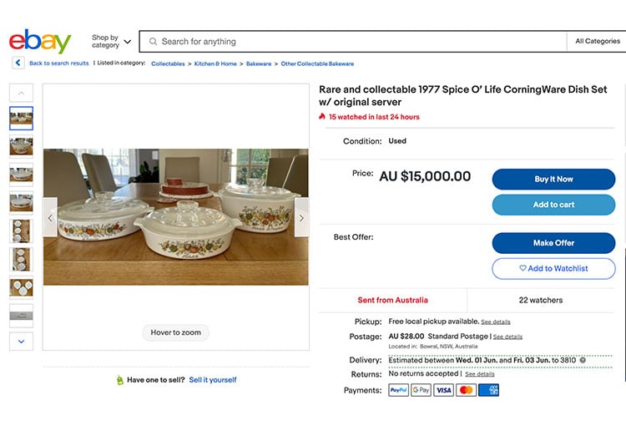Show the next listing photo arrow
This screenshot has height=431, width=626.
click(x=301, y=217)
